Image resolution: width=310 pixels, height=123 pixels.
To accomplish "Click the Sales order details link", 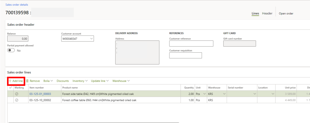I will 17,5.
